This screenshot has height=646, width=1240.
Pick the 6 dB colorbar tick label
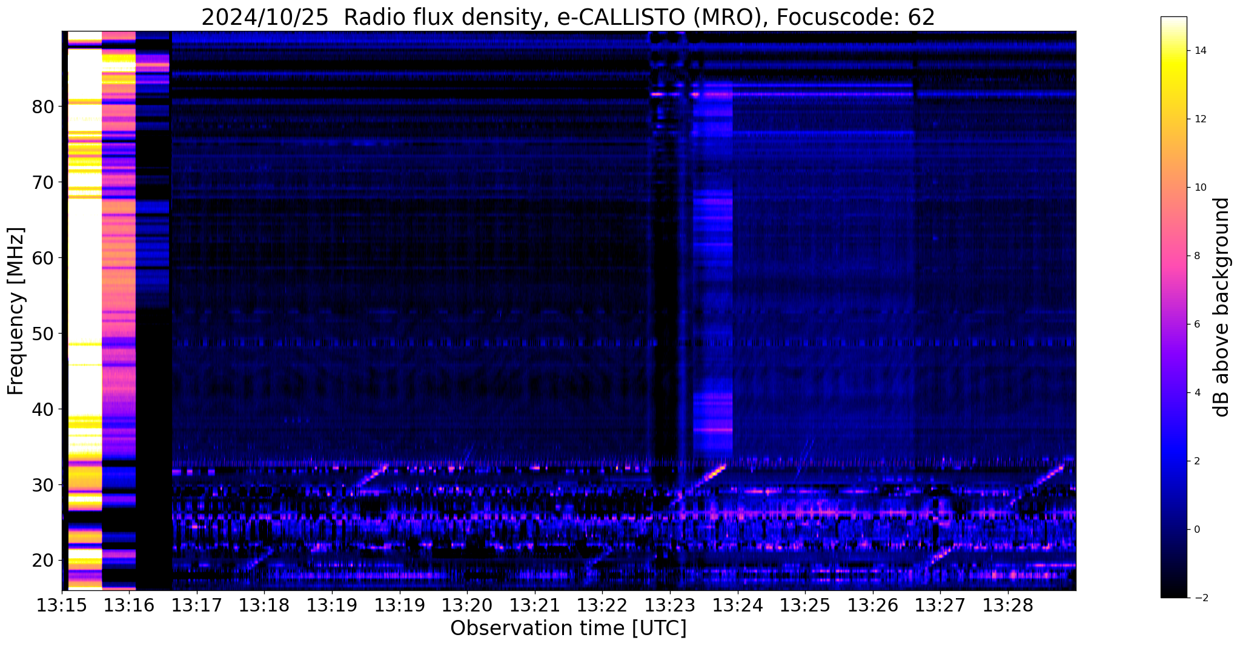coord(1196,325)
